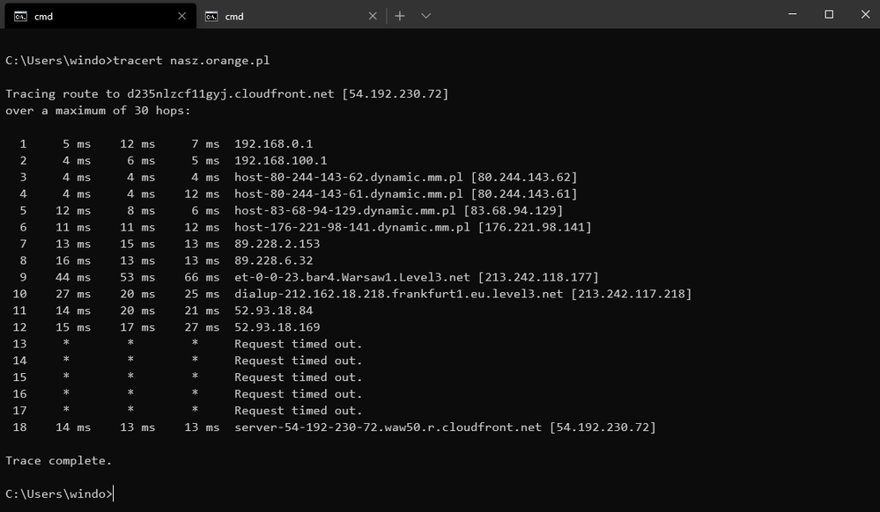Click the bottom C:\Users\windo> prompt line
This screenshot has height=512, width=880.
pyautogui.click(x=59, y=494)
